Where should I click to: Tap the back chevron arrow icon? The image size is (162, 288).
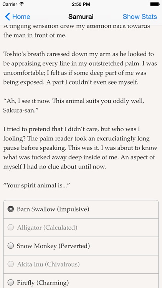pyautogui.click(x=7, y=17)
